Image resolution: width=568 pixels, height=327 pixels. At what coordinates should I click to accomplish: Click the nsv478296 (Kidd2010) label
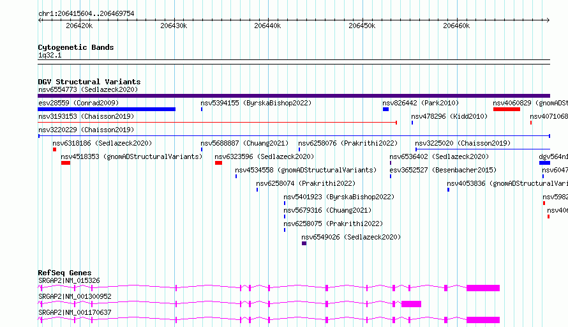(x=449, y=116)
